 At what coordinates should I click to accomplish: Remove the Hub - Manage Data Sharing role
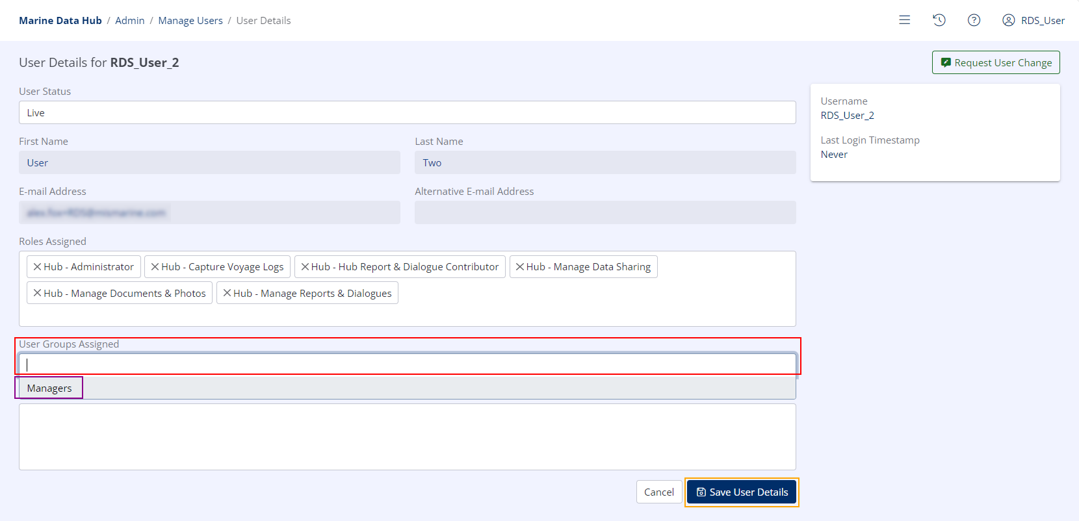tap(520, 267)
